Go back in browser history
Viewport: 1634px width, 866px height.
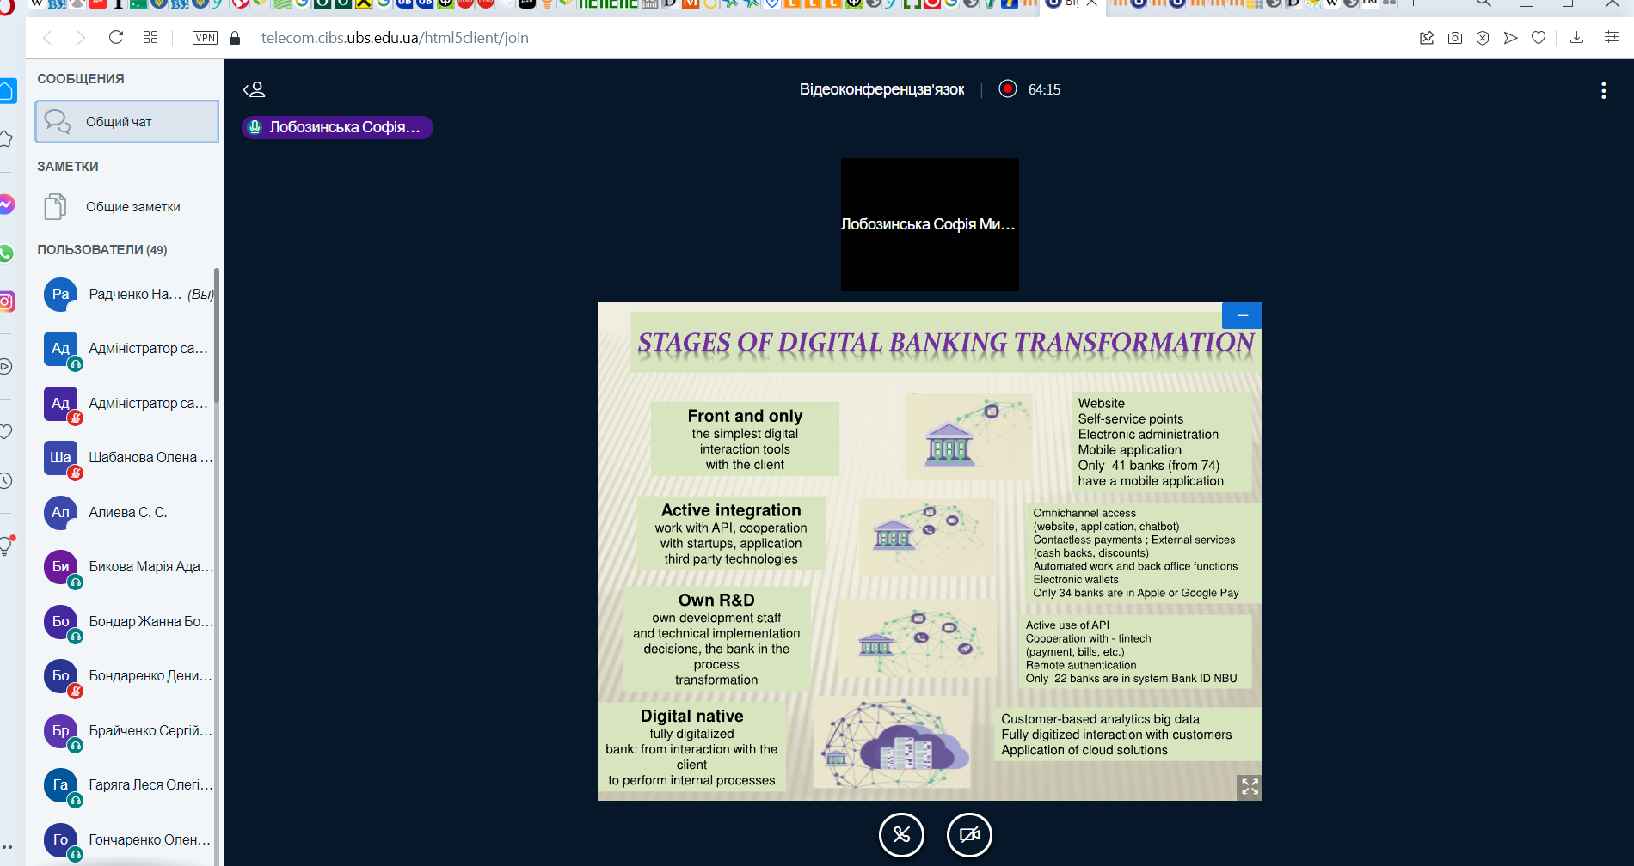point(48,38)
